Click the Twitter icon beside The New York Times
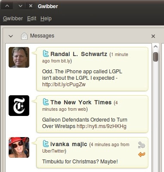This screenshot has width=164, height=172. click(x=46, y=102)
